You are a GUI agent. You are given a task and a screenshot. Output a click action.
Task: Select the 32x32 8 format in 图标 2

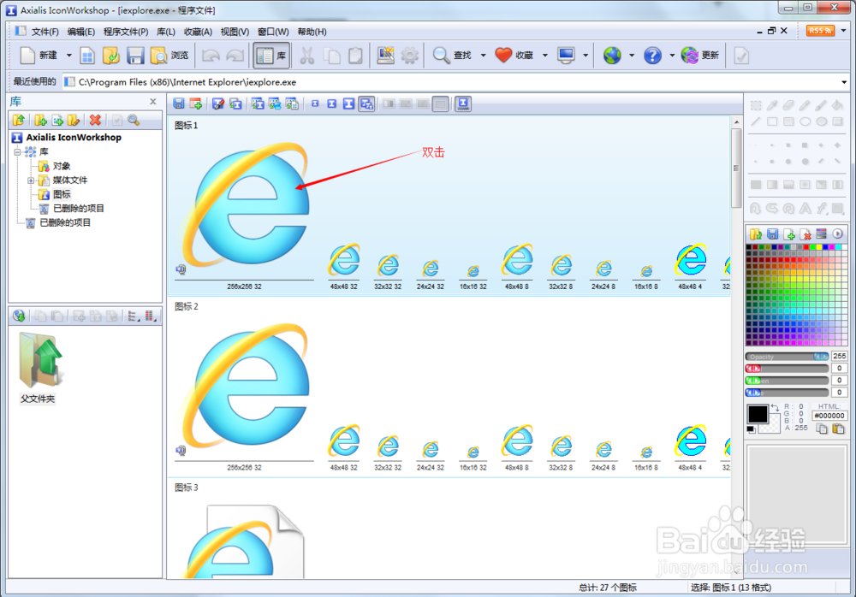pyautogui.click(x=561, y=450)
